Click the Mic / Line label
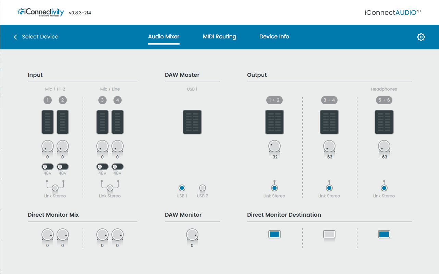Image resolution: width=439 pixels, height=274 pixels. [x=110, y=89]
